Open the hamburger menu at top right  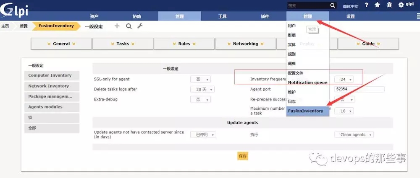tap(418, 16)
